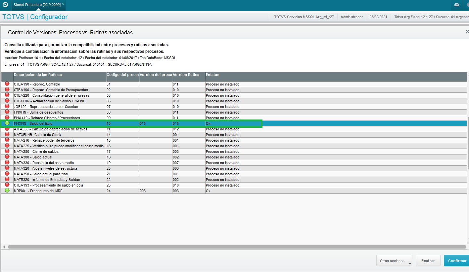Click the Codigo del proceso column header
This screenshot has height=272, width=469.
(x=122, y=77)
